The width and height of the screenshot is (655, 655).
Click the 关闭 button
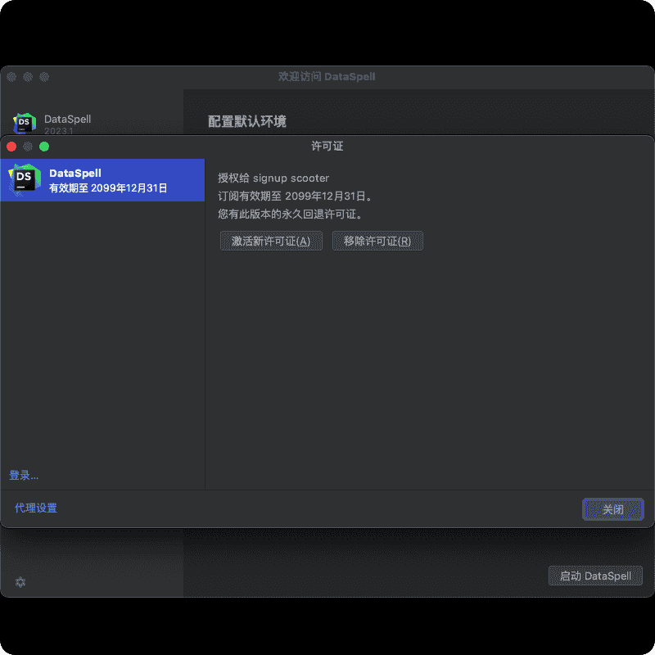[x=612, y=509]
